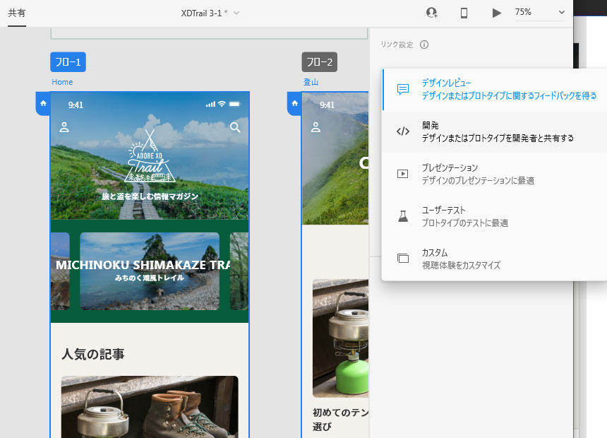This screenshot has width=607, height=438.
Task: Click the search magnifier in Home artboard
Action: click(235, 127)
